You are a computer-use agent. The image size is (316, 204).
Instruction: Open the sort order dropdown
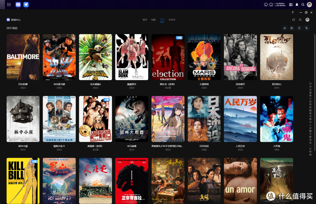point(299,28)
